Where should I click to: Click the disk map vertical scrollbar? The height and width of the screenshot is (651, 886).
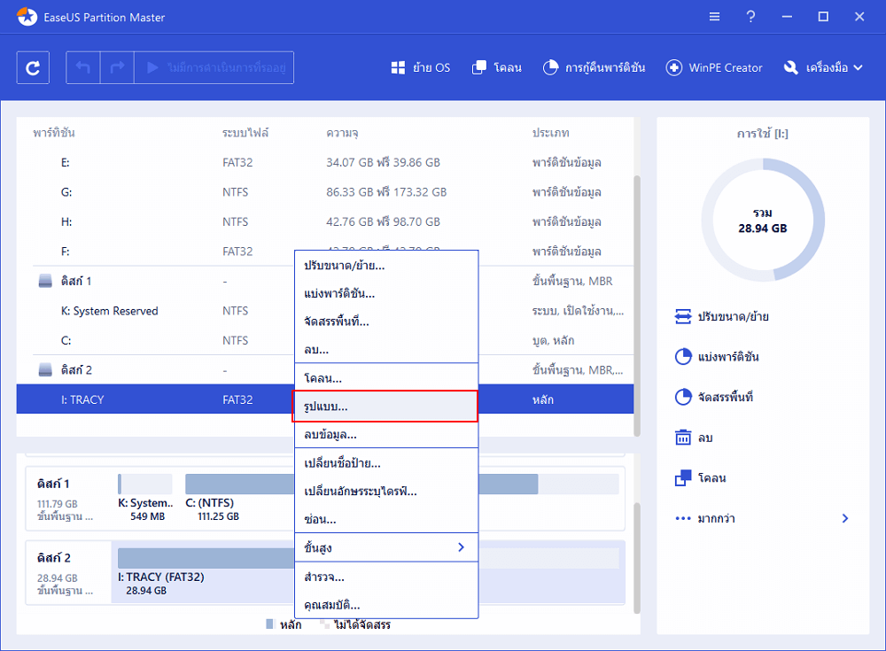coord(637,558)
